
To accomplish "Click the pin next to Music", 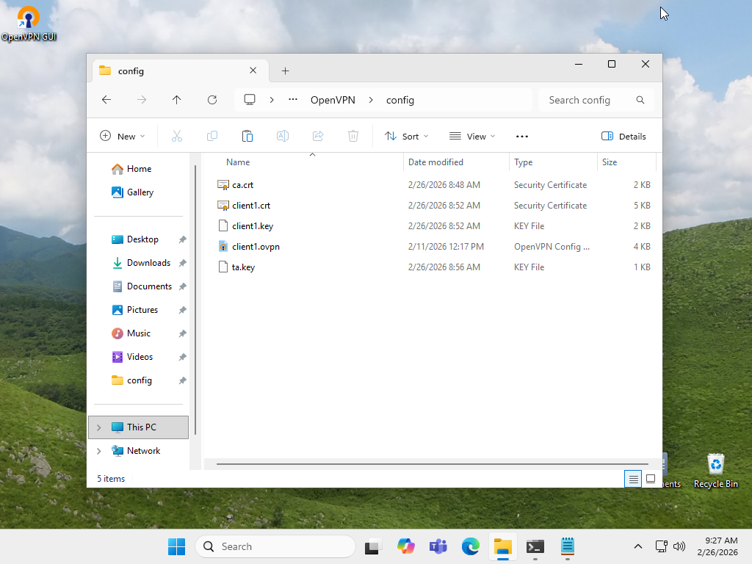I will 182,333.
